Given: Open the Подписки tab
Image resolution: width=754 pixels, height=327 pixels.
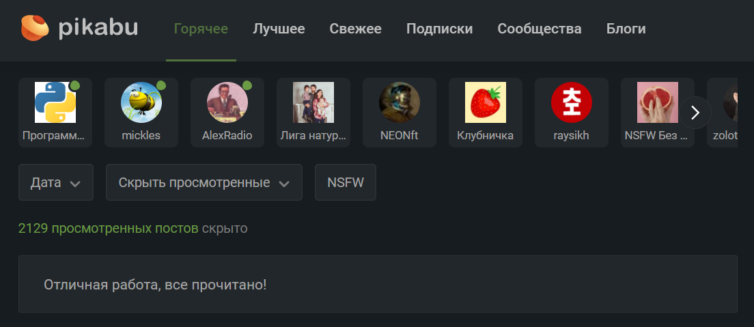Looking at the screenshot, I should (440, 29).
